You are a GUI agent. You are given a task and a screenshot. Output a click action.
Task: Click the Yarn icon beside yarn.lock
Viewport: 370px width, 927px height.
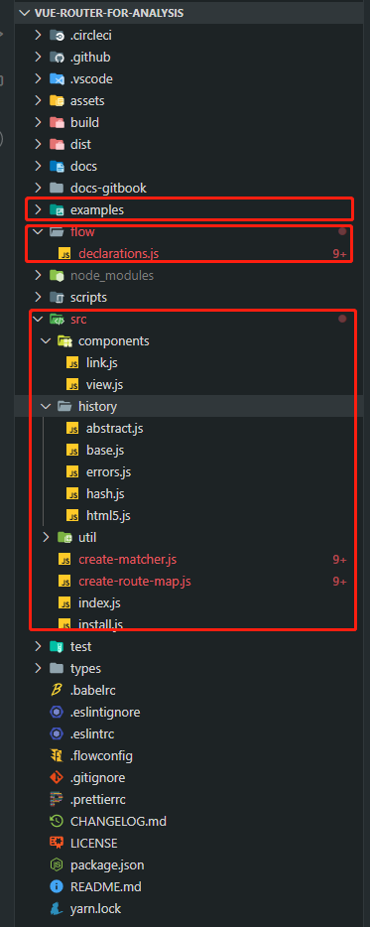click(x=57, y=909)
